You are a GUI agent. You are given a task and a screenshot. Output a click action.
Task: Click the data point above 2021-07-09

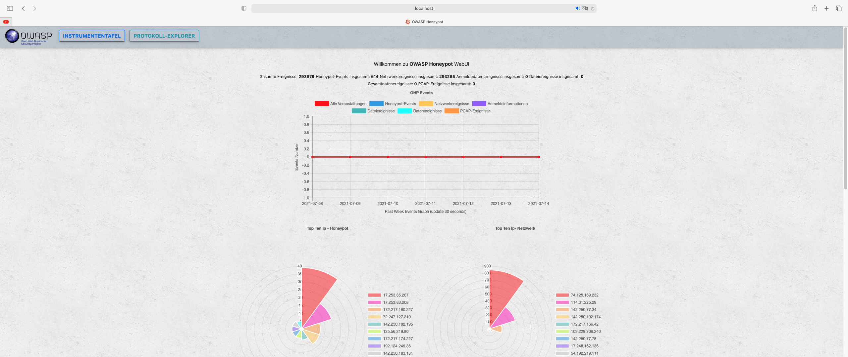(x=350, y=157)
